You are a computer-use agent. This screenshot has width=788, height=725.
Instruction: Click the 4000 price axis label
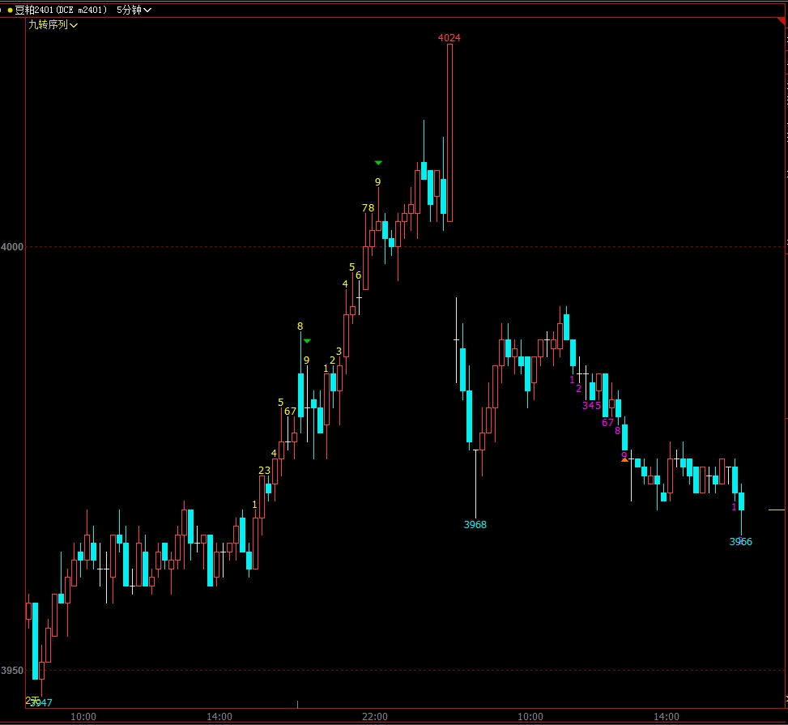(12, 247)
